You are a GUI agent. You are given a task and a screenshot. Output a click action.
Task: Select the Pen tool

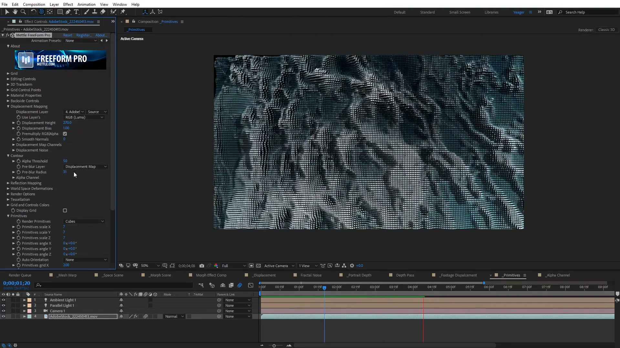coord(68,12)
